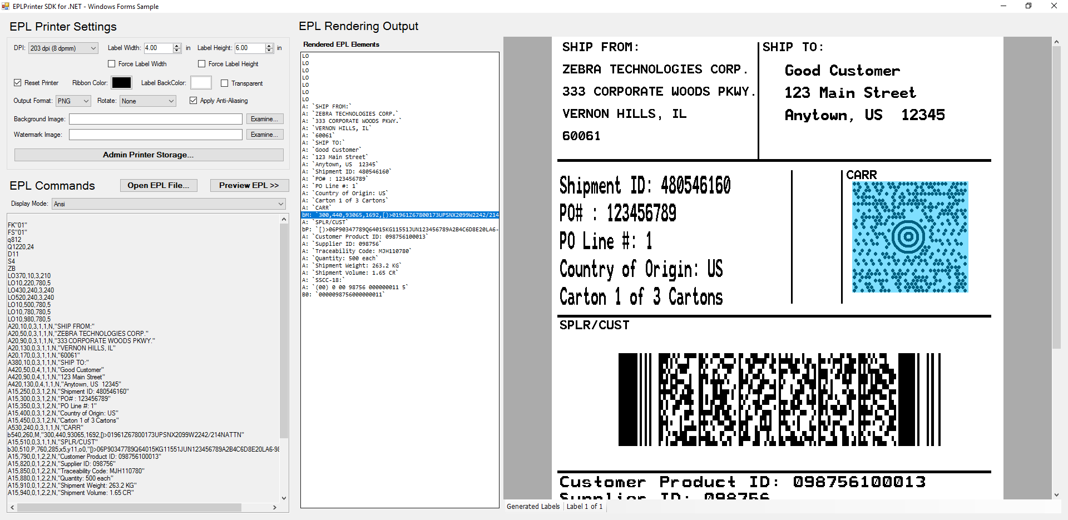Click the MaxiCode barcode in label preview
Screen dimensions: 1068x520
pos(909,237)
